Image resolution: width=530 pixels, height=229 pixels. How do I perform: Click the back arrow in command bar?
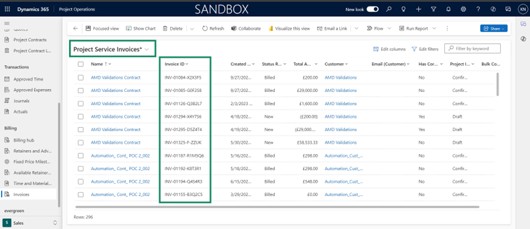[x=75, y=29]
